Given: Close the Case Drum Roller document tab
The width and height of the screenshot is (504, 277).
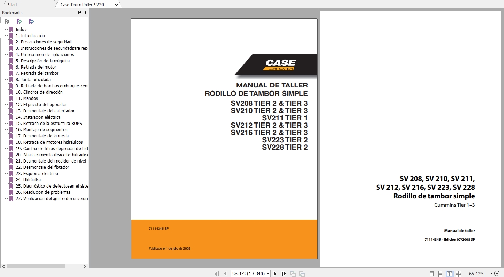Looking at the screenshot, I should click(x=116, y=5).
